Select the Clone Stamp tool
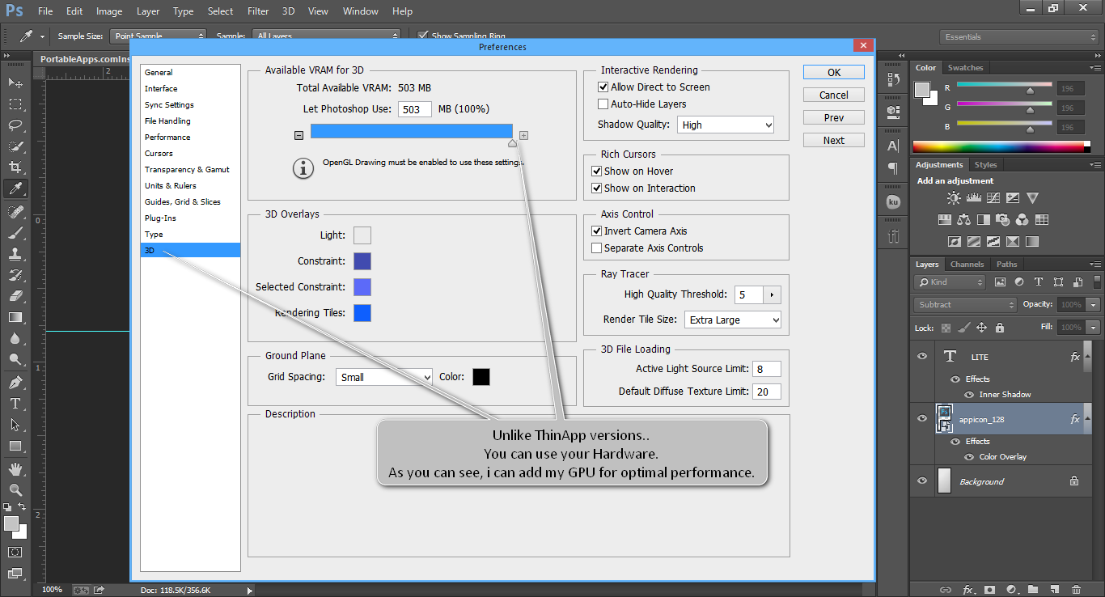The width and height of the screenshot is (1105, 597). (x=15, y=253)
